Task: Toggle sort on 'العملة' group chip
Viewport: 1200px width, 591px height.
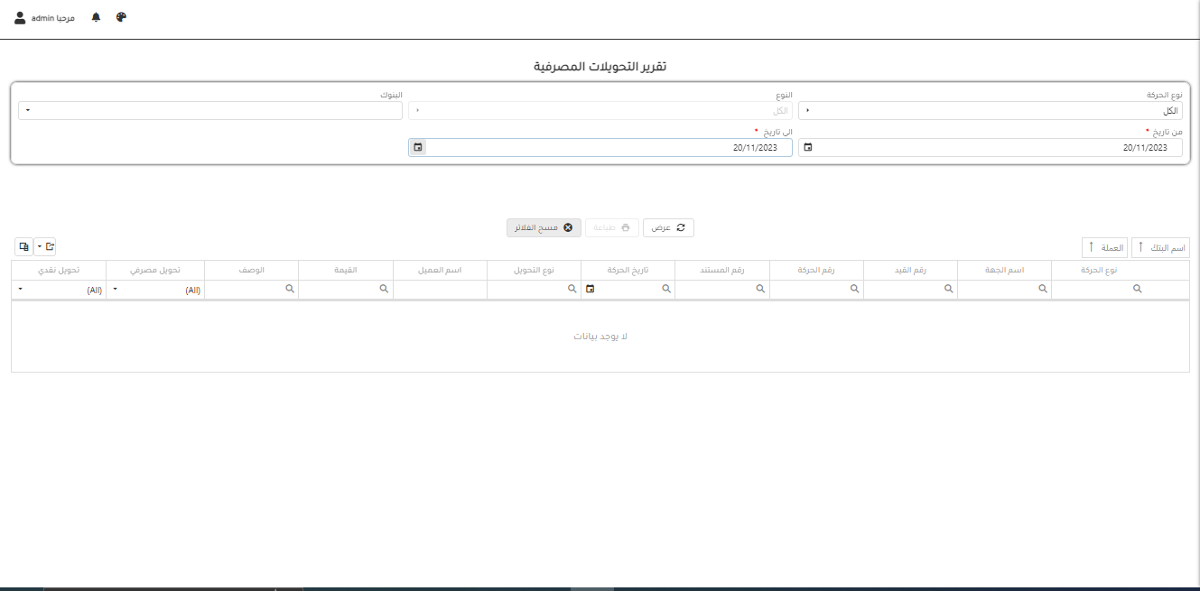Action: (1105, 247)
